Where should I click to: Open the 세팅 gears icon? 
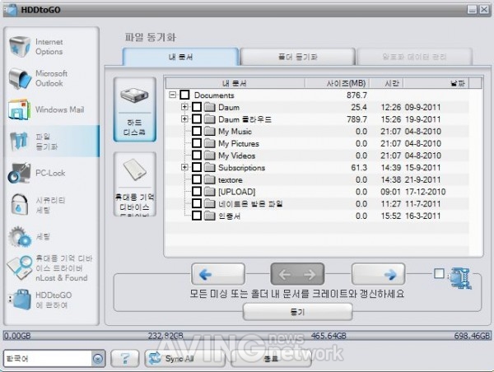coord(20,236)
